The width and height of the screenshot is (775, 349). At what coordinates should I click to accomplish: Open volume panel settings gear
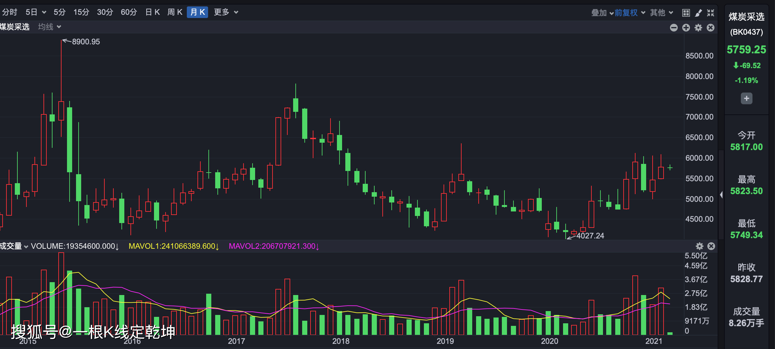coord(699,246)
